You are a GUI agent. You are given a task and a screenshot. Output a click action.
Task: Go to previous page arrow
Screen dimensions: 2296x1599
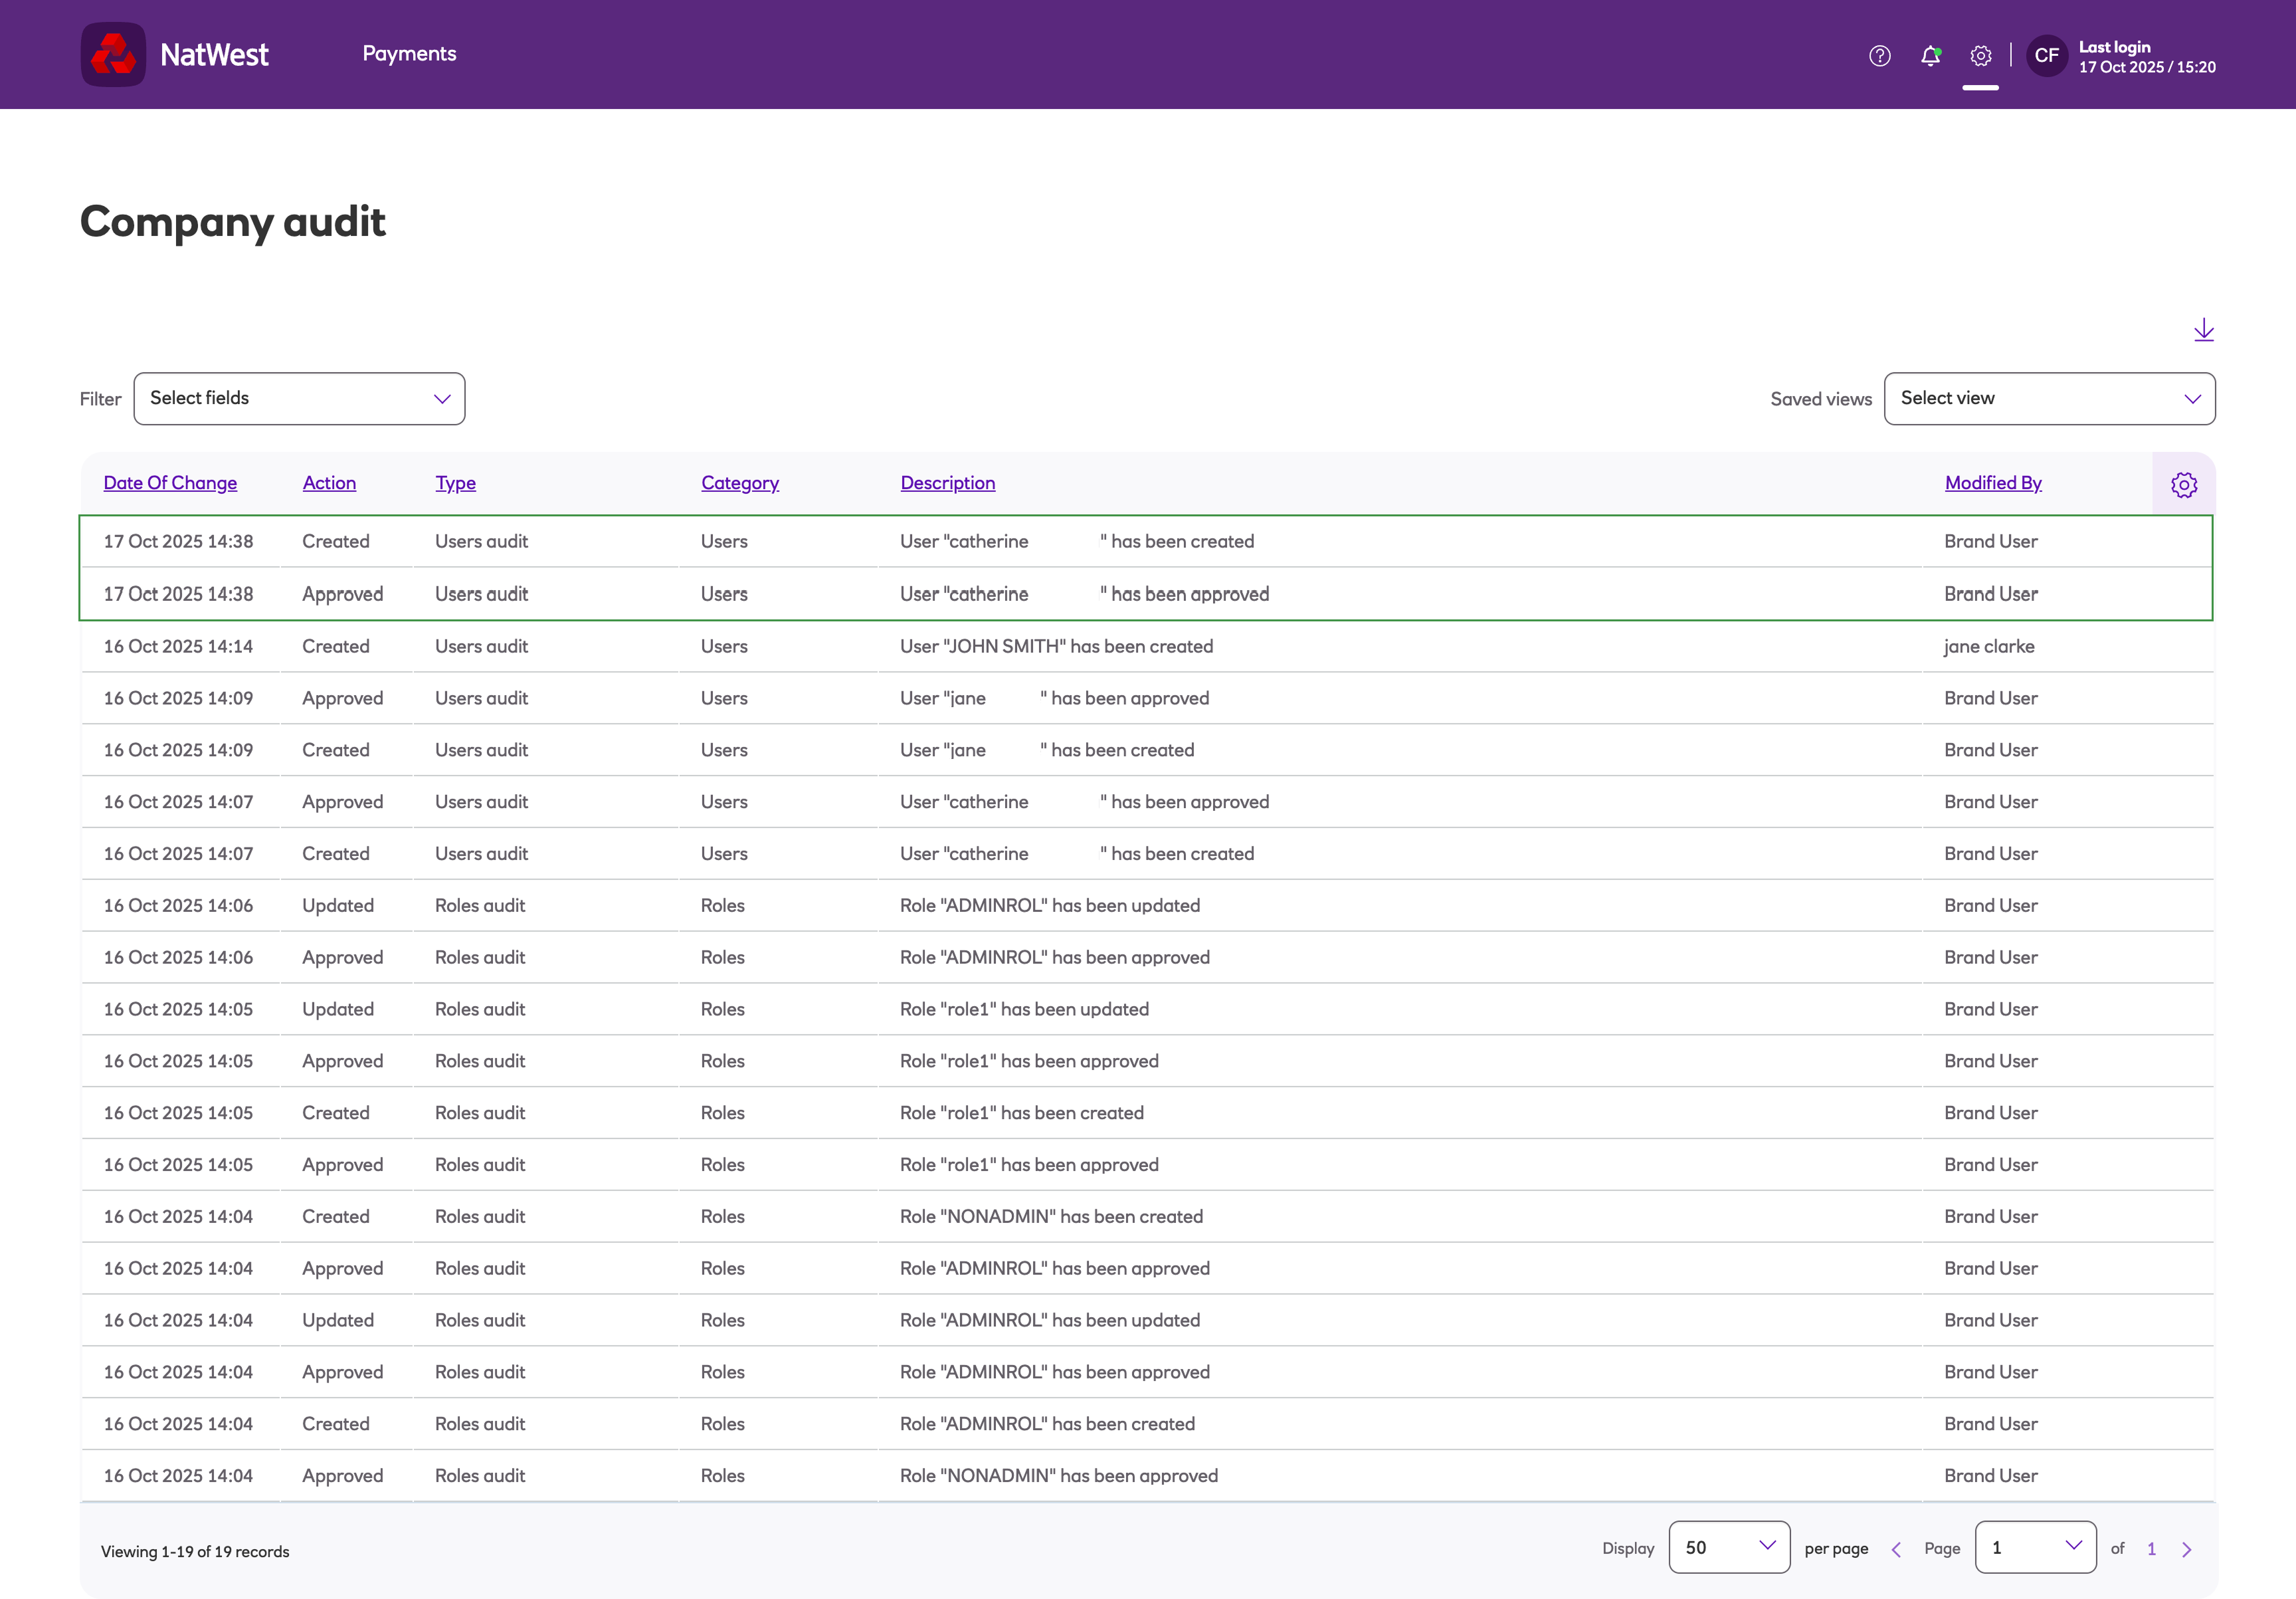click(x=1896, y=1549)
